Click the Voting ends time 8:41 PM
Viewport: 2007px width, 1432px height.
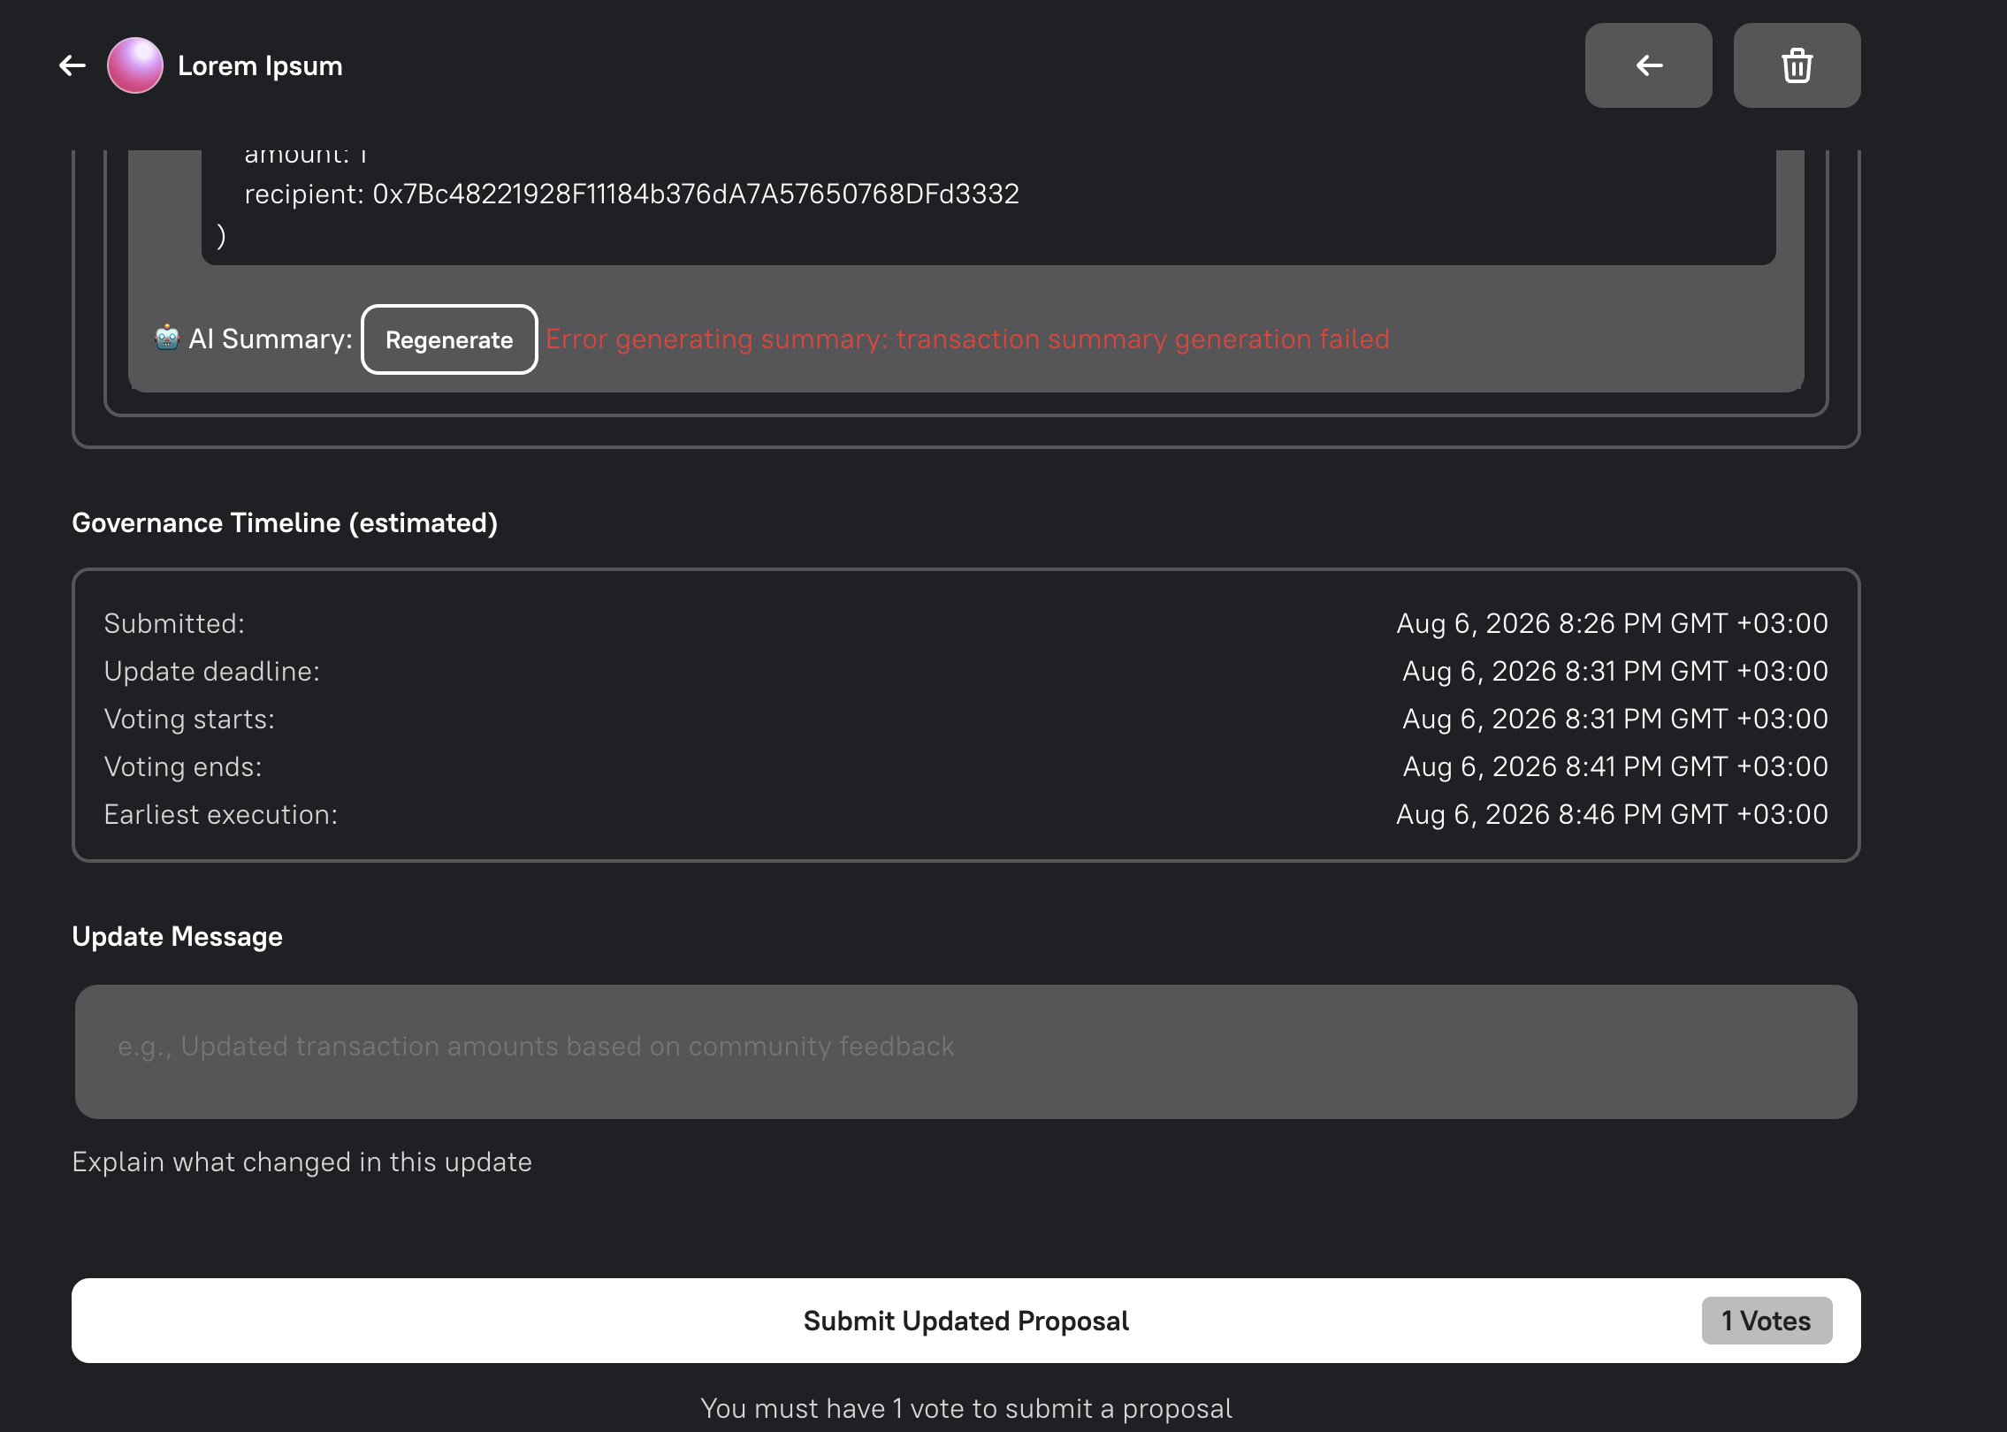[1615, 766]
